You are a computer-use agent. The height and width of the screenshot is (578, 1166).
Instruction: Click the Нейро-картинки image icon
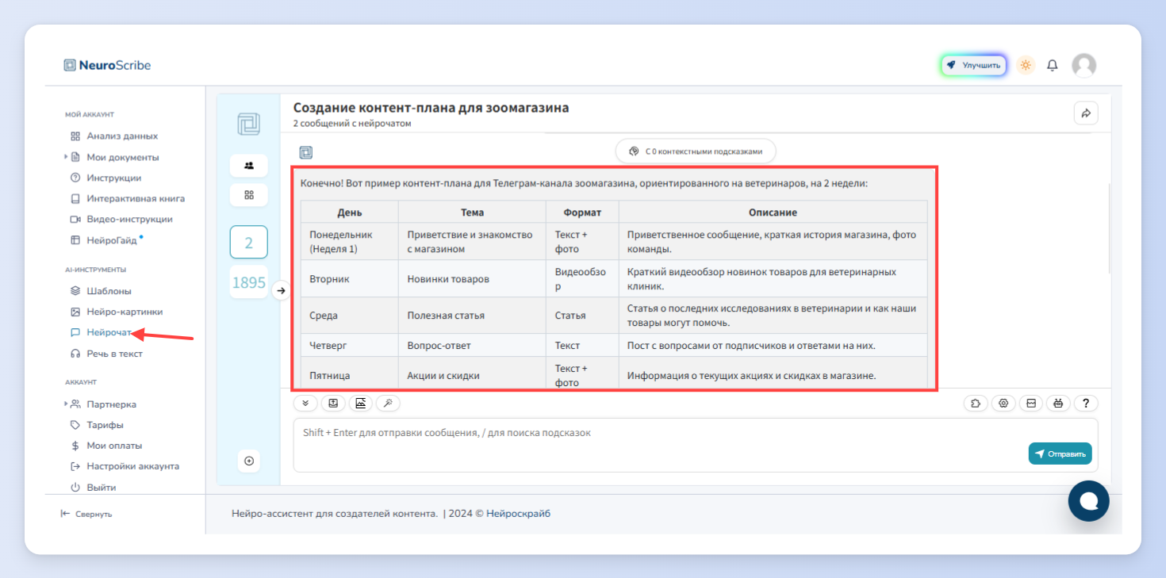(x=75, y=312)
